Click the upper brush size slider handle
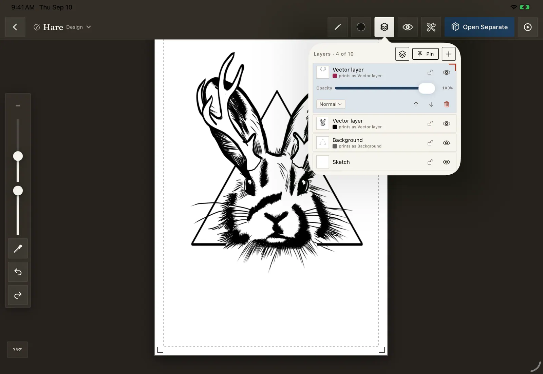 (x=18, y=156)
